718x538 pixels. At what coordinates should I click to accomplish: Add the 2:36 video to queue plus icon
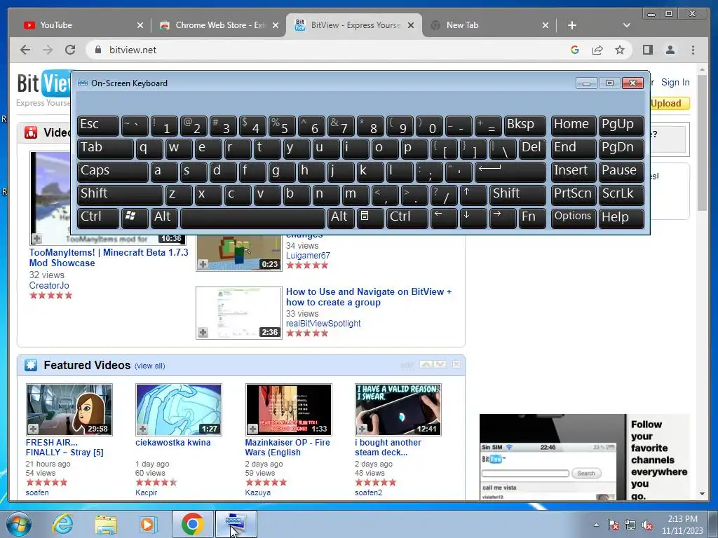pos(203,333)
